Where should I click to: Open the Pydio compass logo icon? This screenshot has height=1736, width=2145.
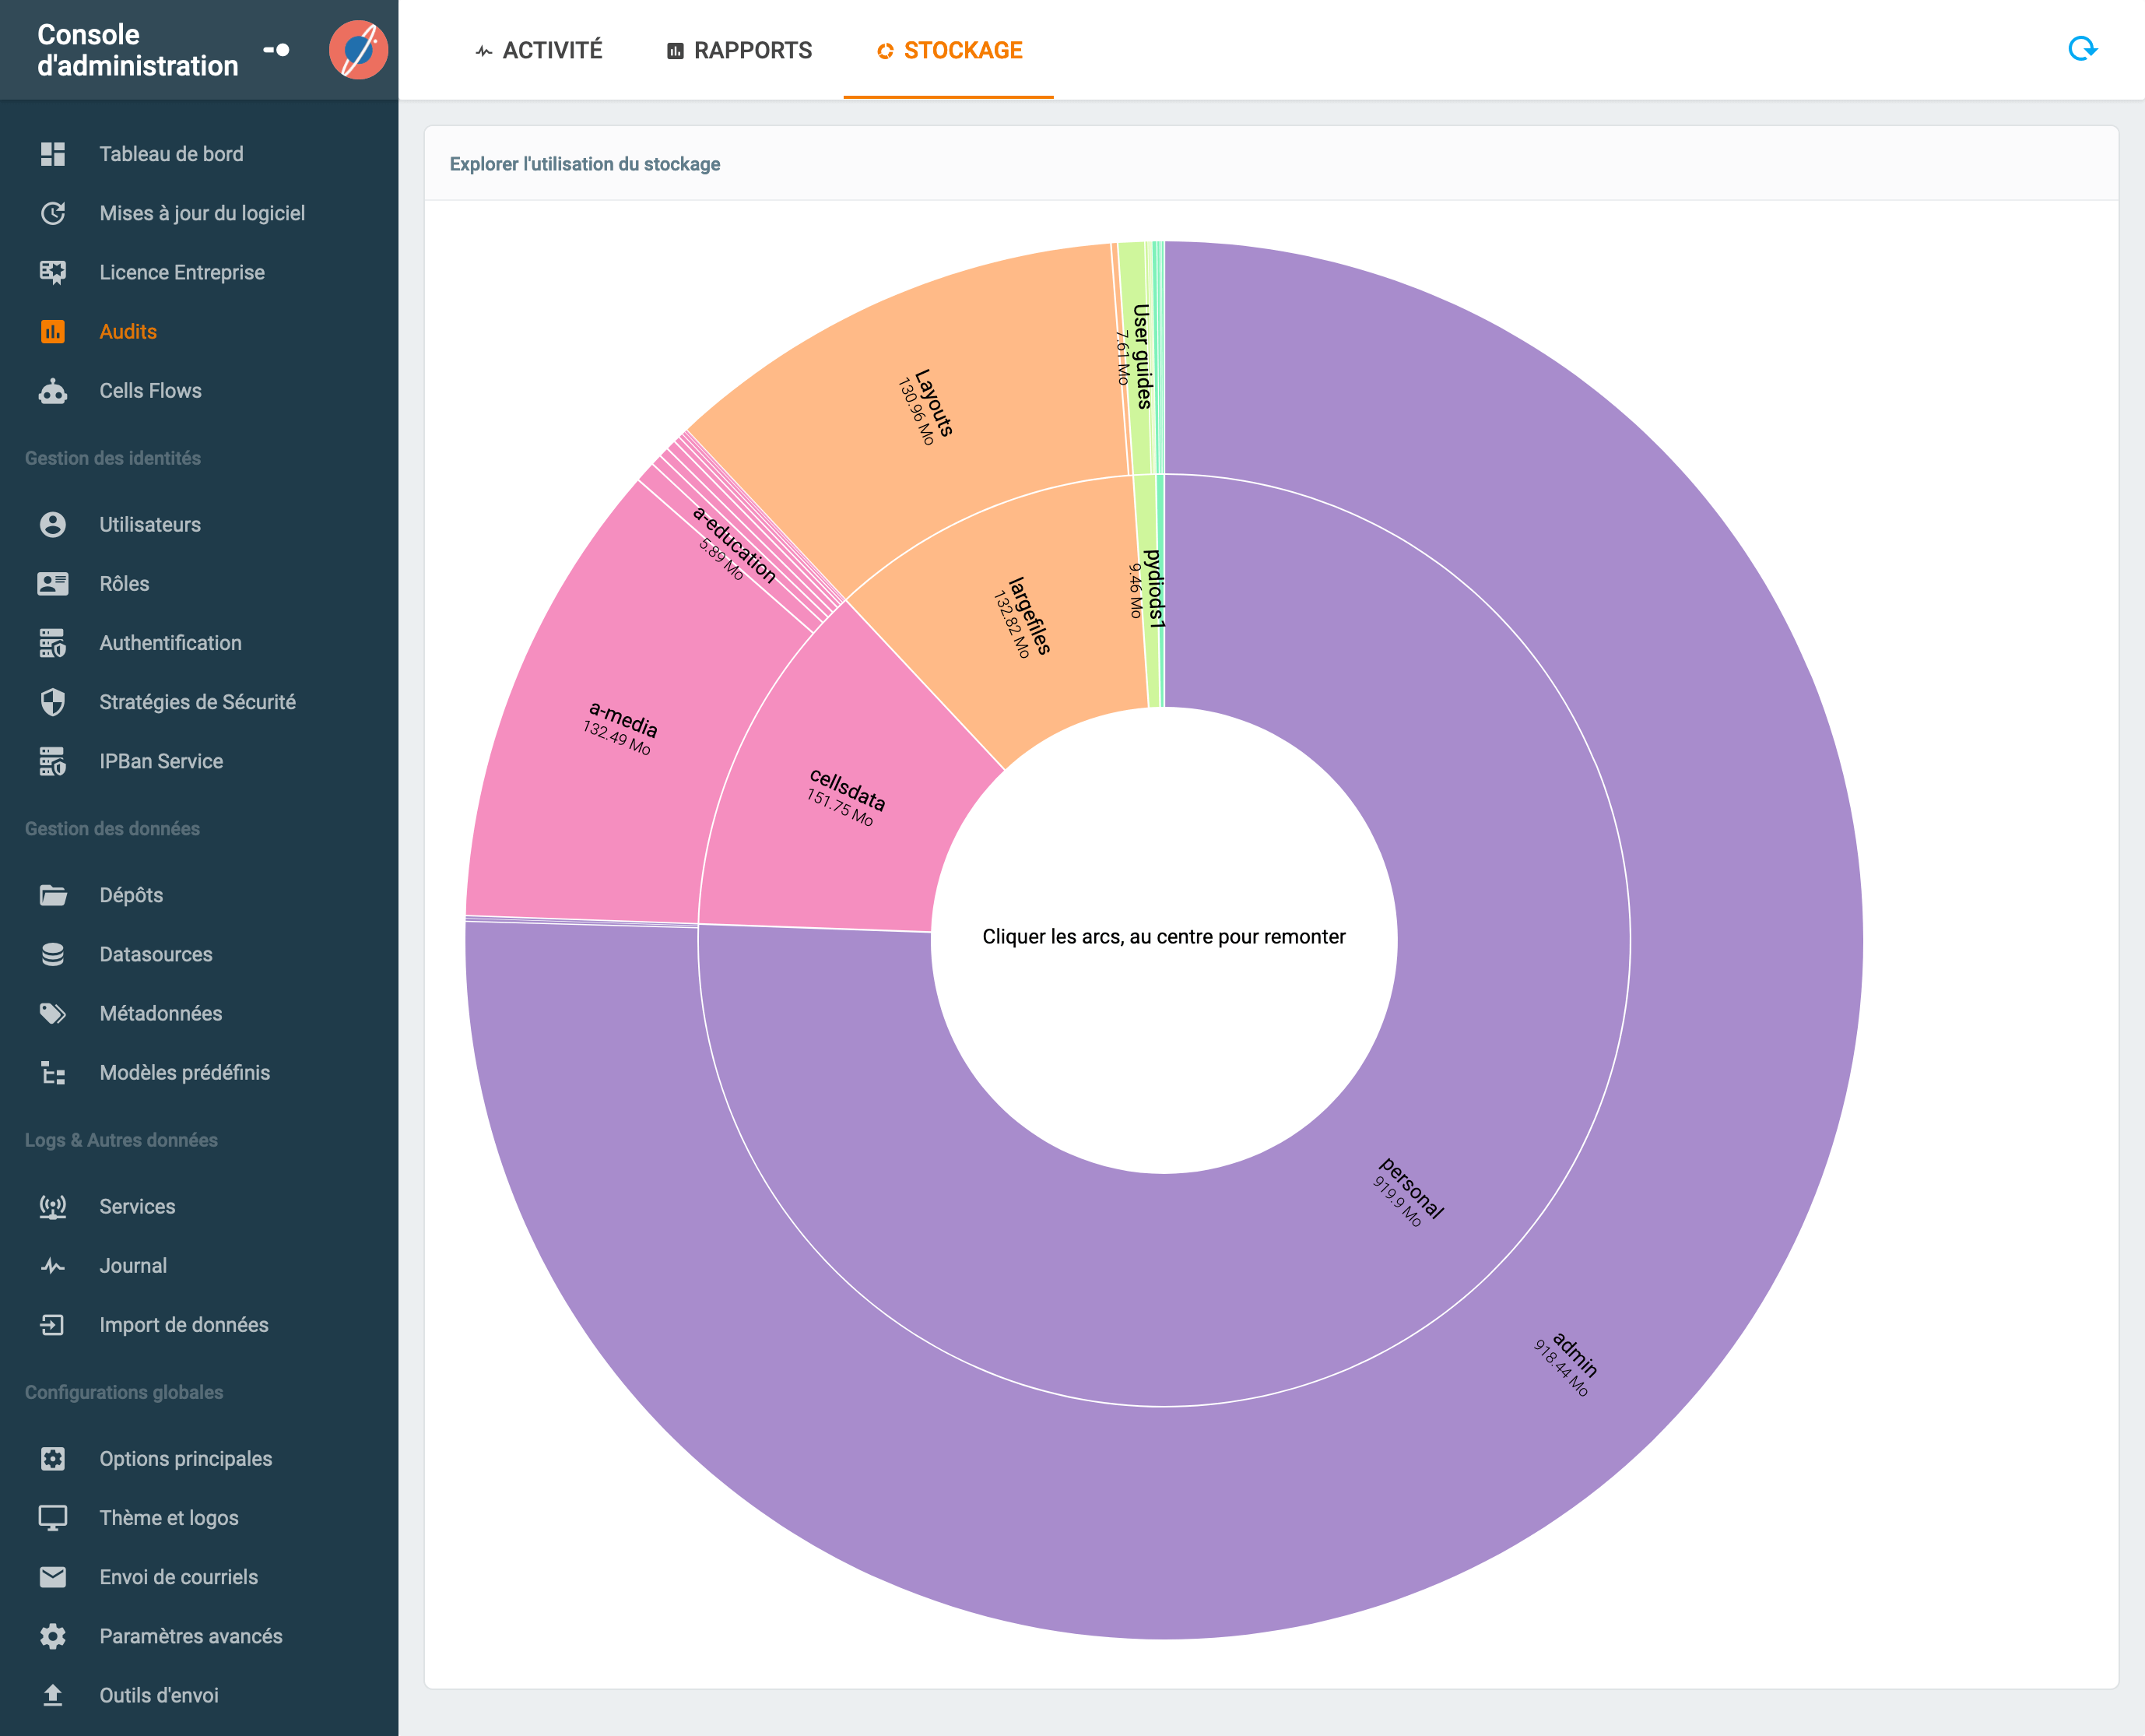tap(358, 50)
